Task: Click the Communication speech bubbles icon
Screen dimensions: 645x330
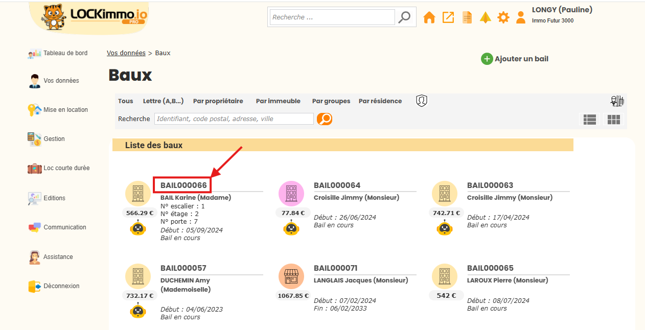Action: click(x=35, y=227)
